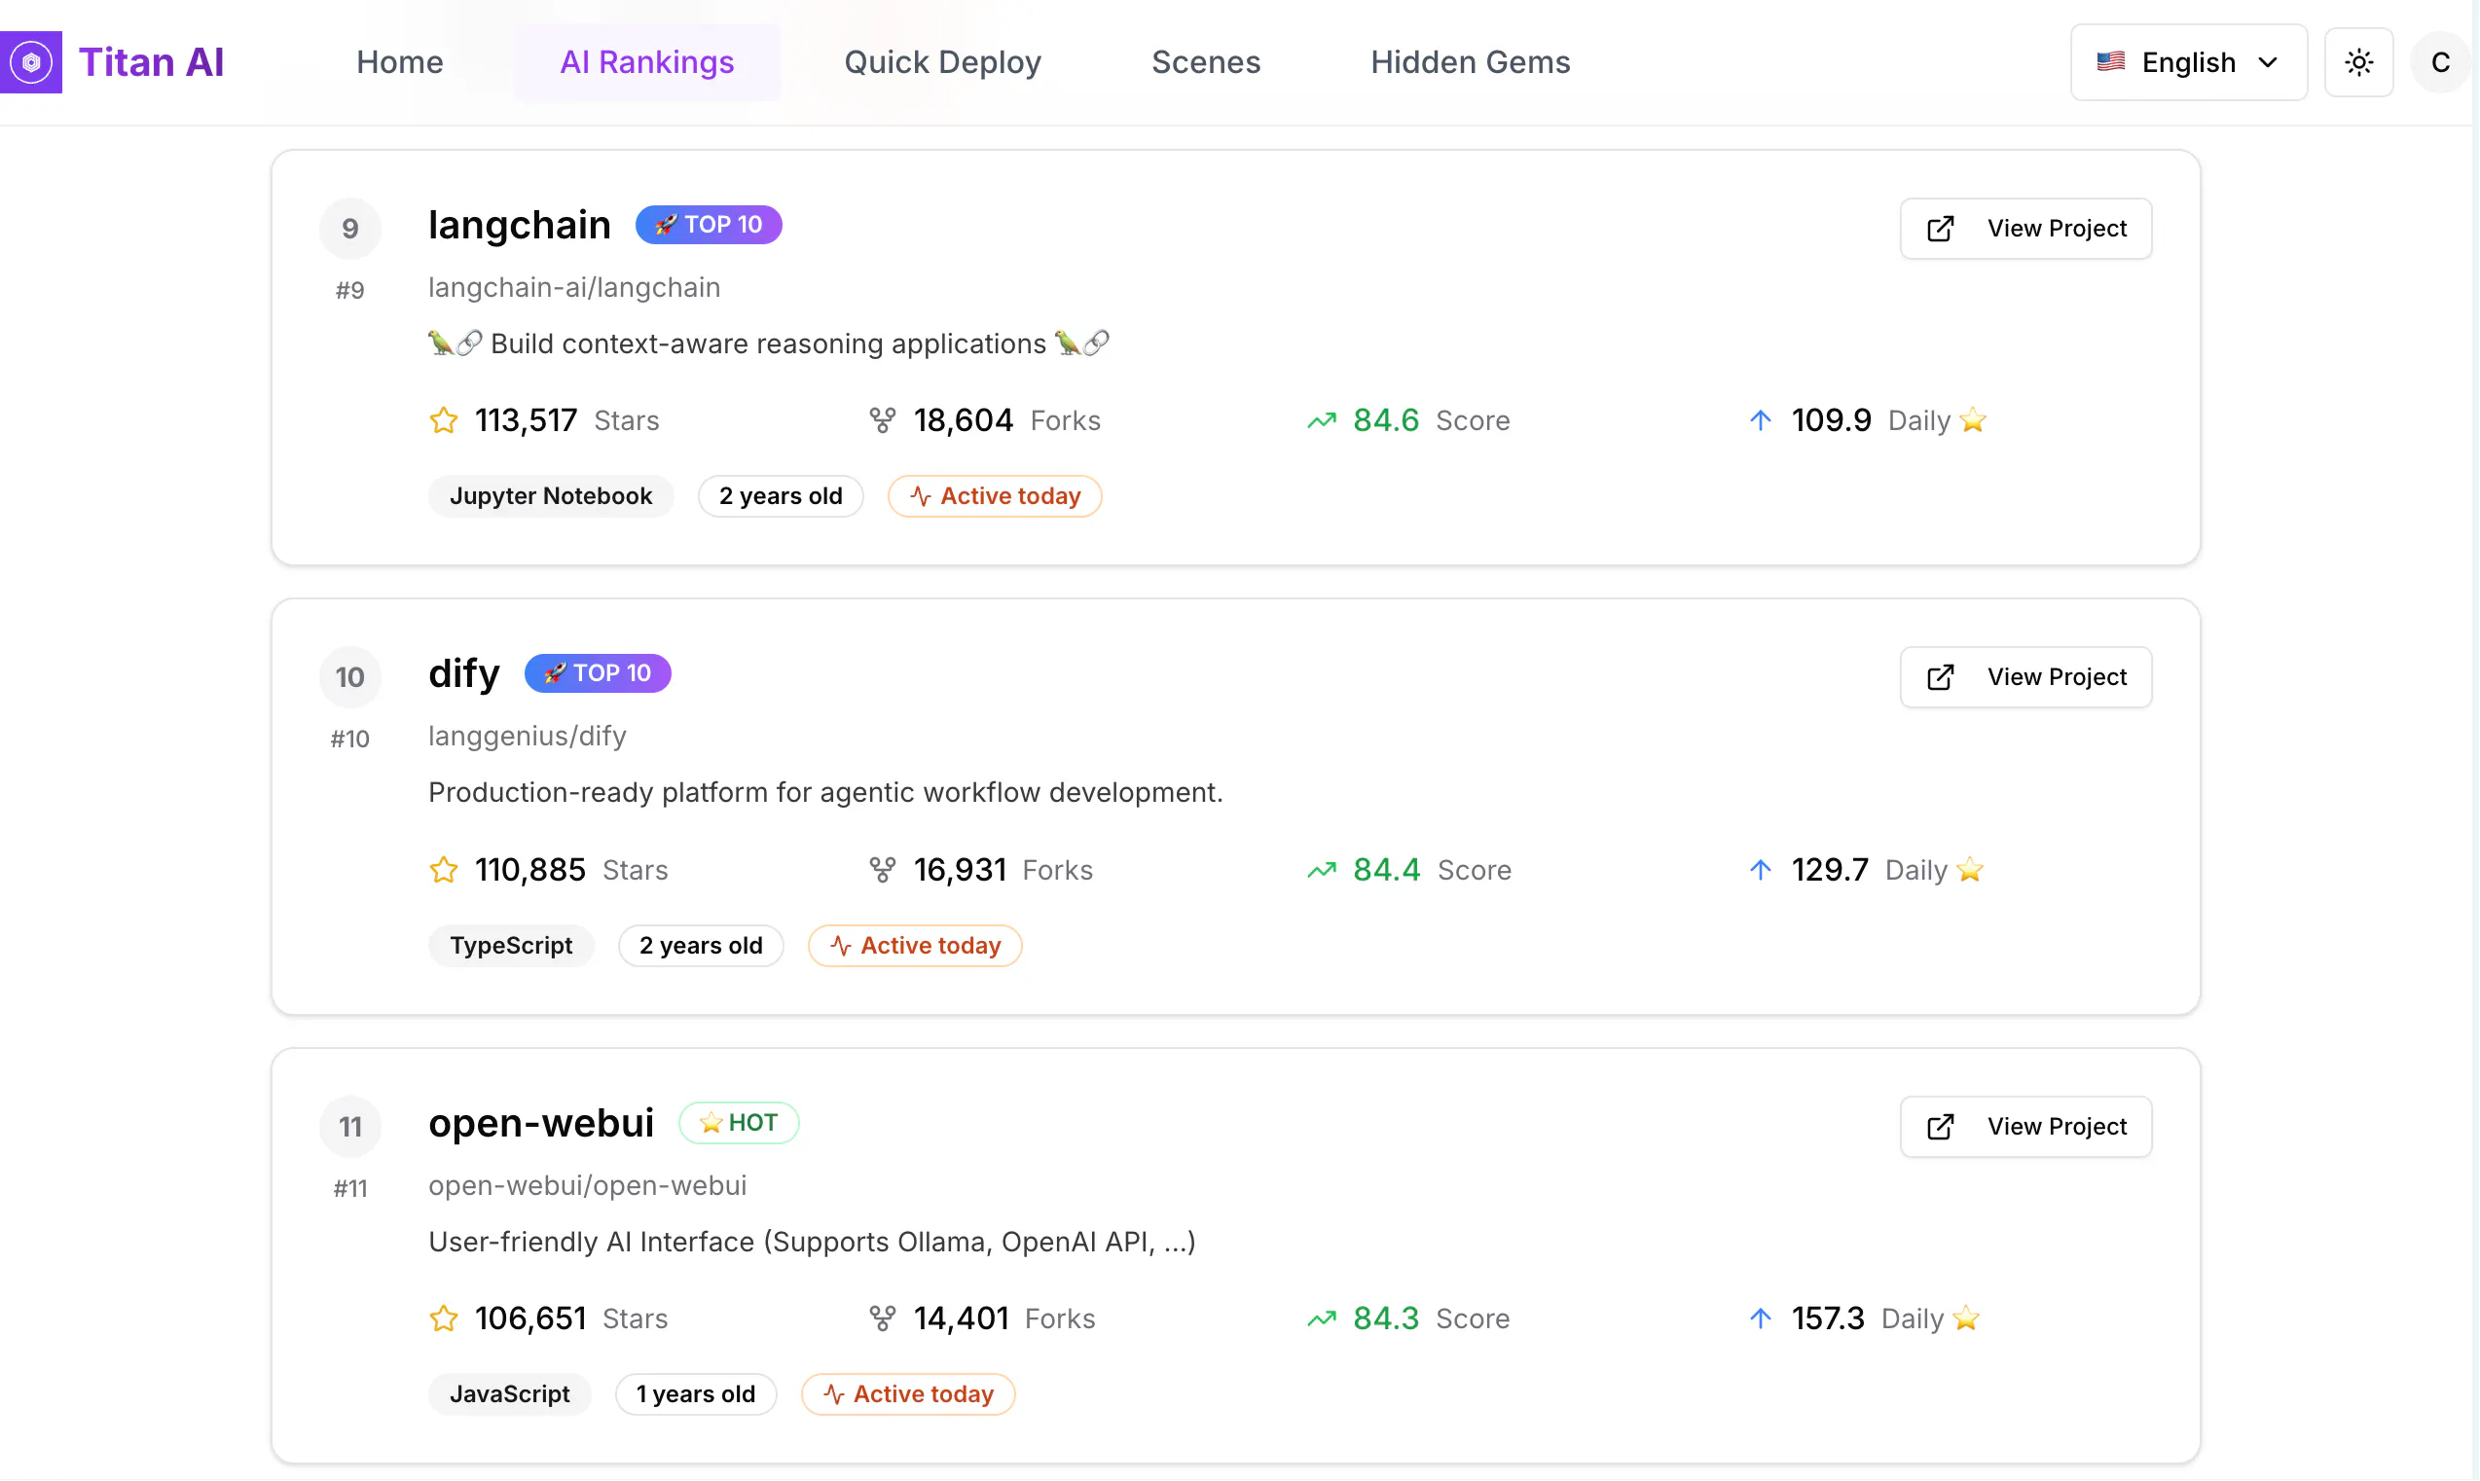Image resolution: width=2480 pixels, height=1481 pixels.
Task: Click the yellow star after langchain's Daily label
Action: 1973,420
